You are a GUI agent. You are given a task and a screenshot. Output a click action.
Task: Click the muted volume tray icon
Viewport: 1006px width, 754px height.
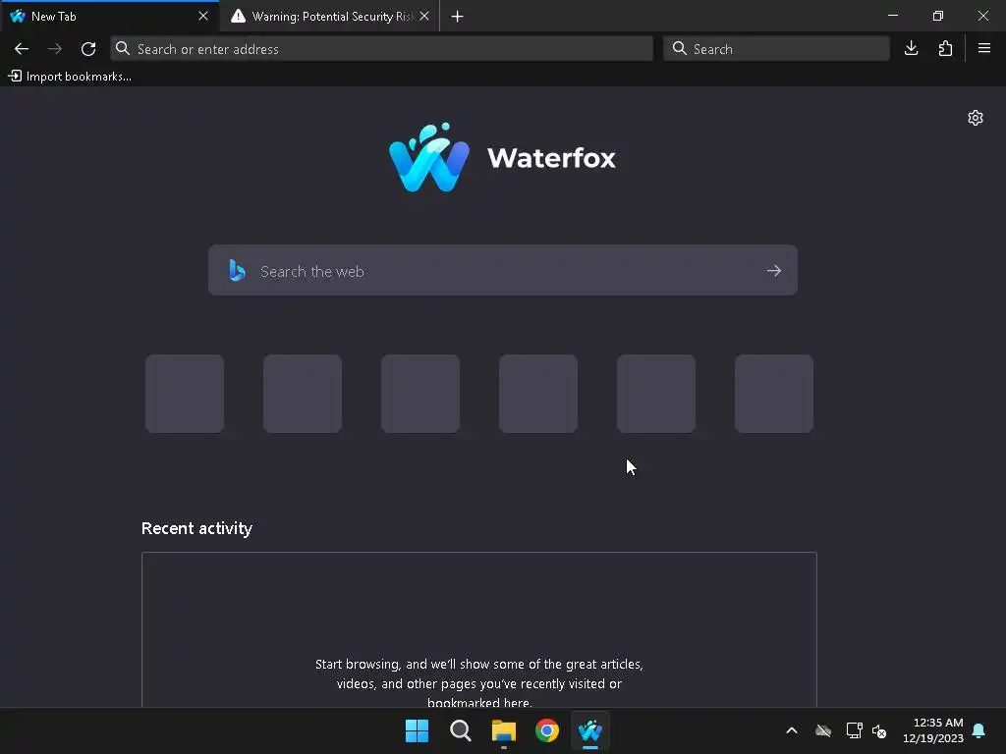click(x=879, y=730)
